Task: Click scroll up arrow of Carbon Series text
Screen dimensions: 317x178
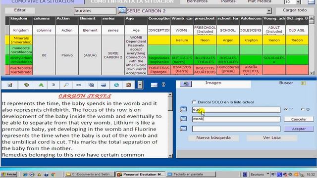Action: tap(170, 94)
